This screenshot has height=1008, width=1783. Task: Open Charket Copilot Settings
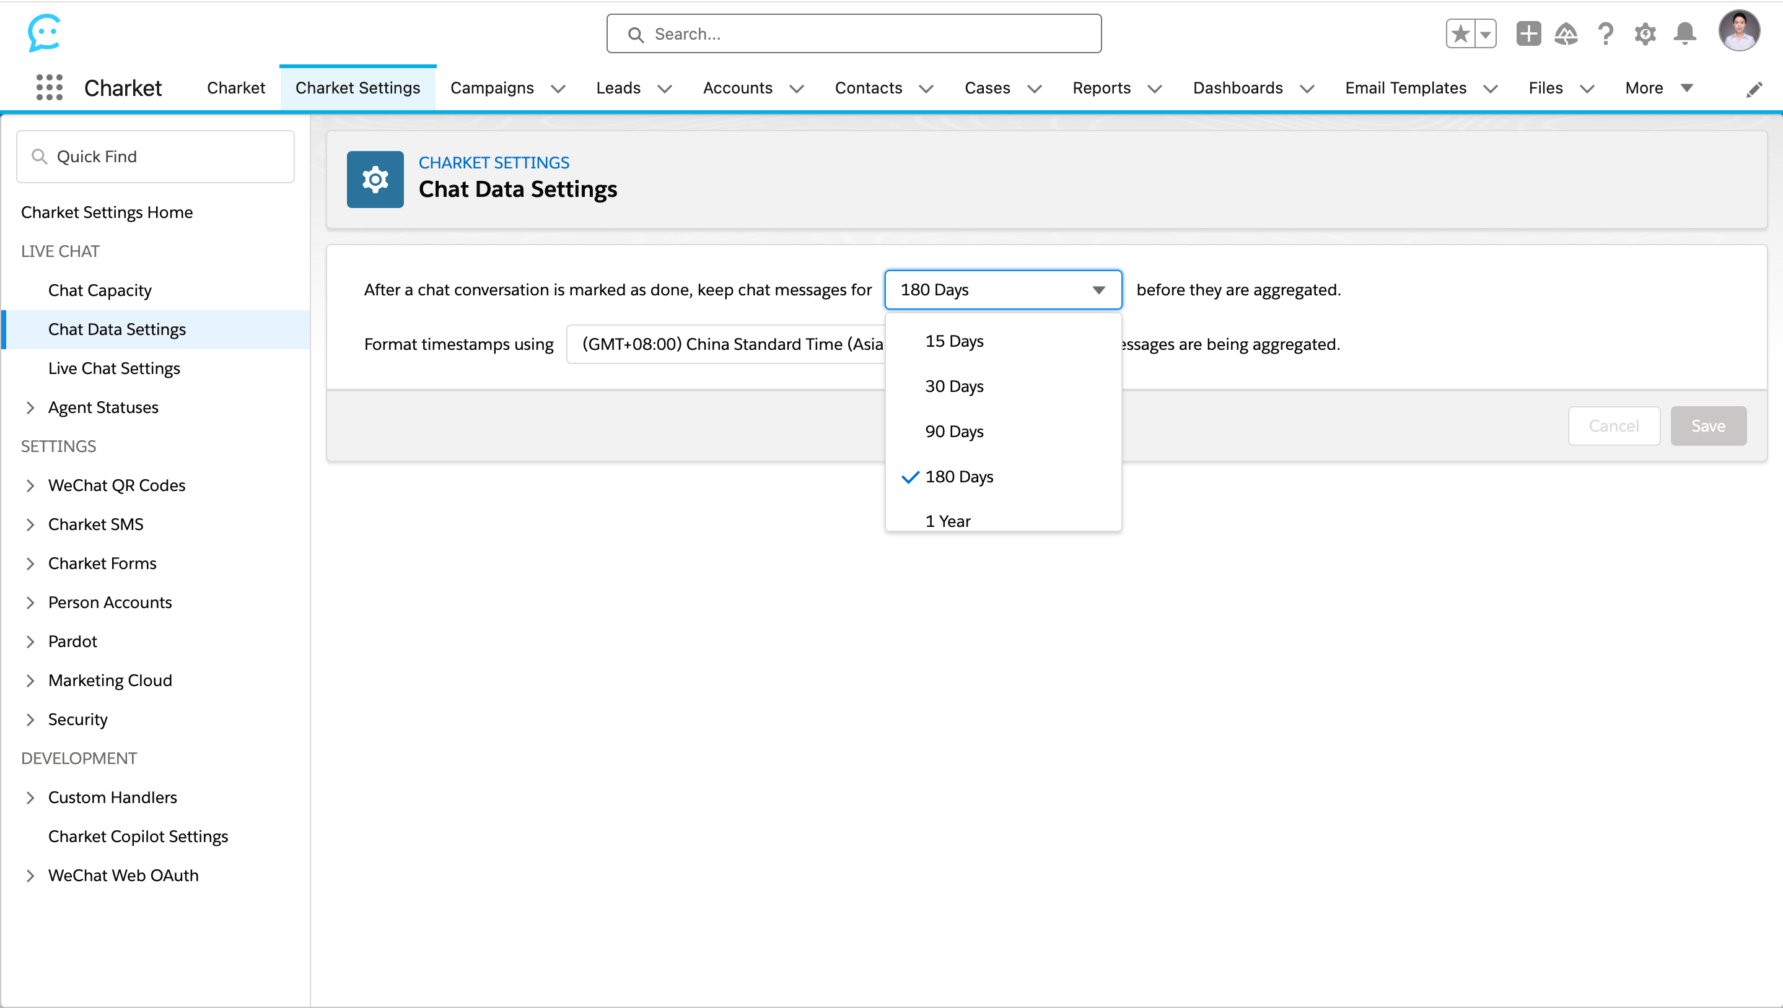[138, 836]
